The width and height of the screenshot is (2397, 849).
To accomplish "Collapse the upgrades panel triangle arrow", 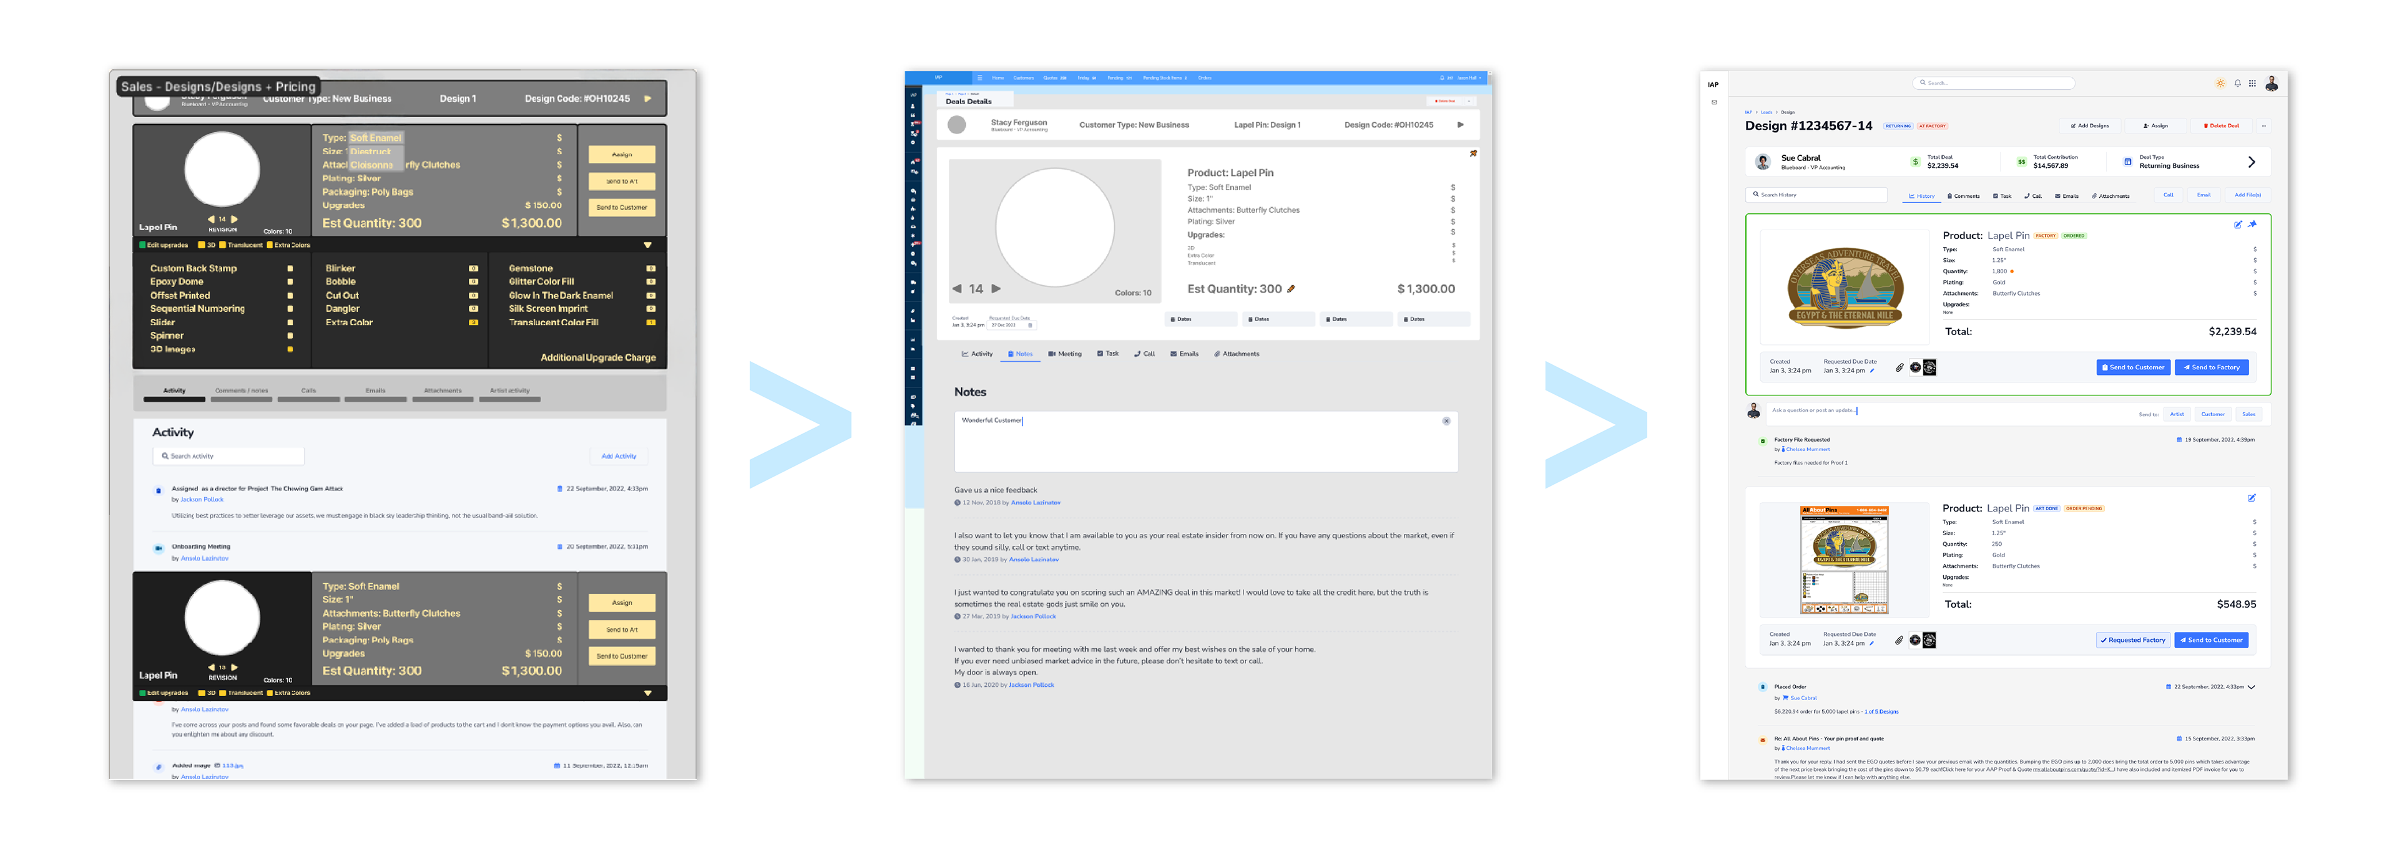I will coord(648,246).
